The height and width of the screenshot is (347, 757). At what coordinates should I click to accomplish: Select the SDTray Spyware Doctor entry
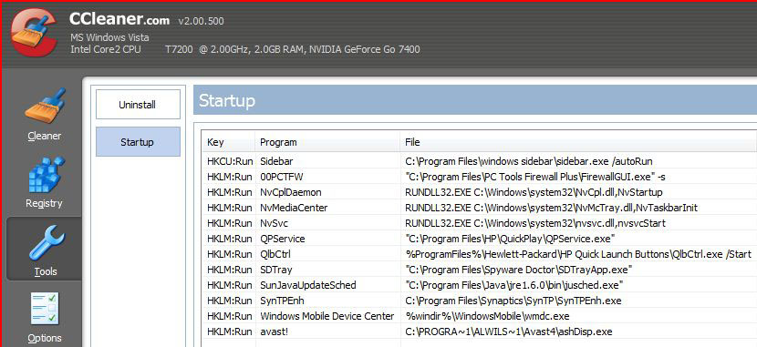pyautogui.click(x=480, y=270)
